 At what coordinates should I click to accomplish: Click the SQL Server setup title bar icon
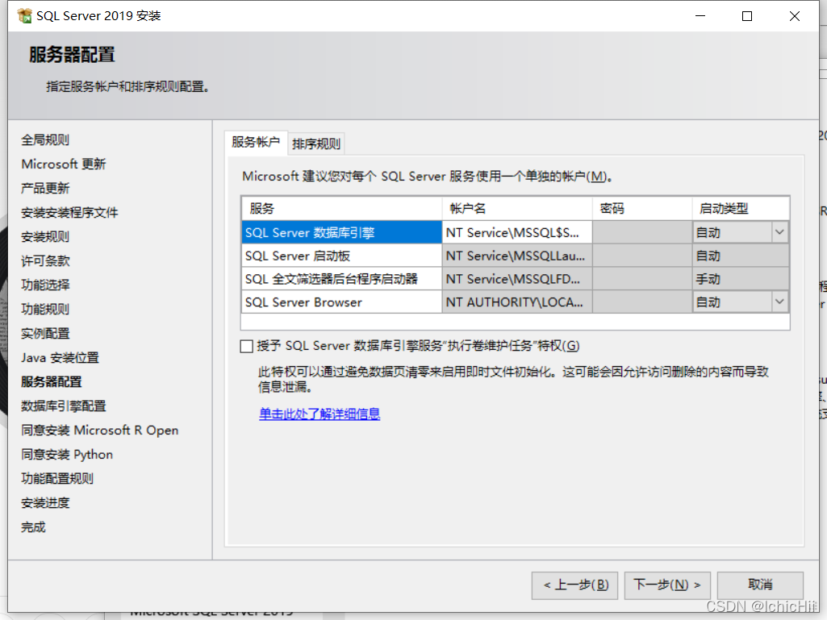coord(24,16)
